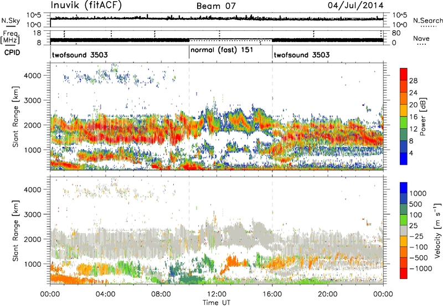Pick the red segment atop the power colorbar

tap(404, 74)
